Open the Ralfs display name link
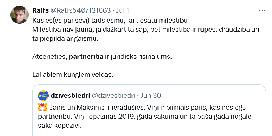This screenshot has width=272, height=136. [40, 10]
